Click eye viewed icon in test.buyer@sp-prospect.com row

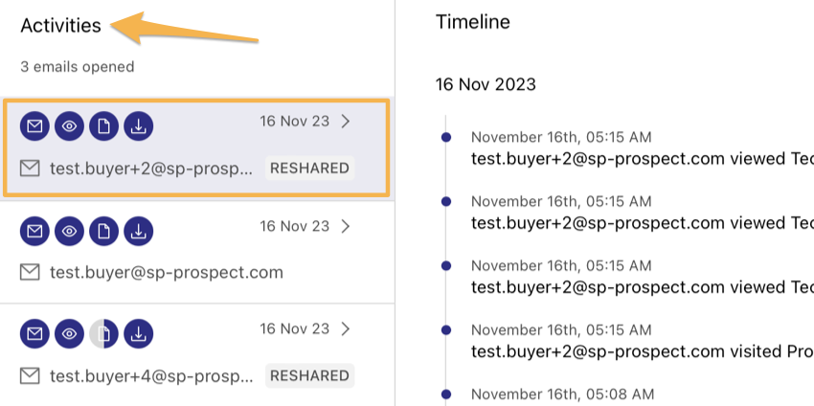point(69,231)
